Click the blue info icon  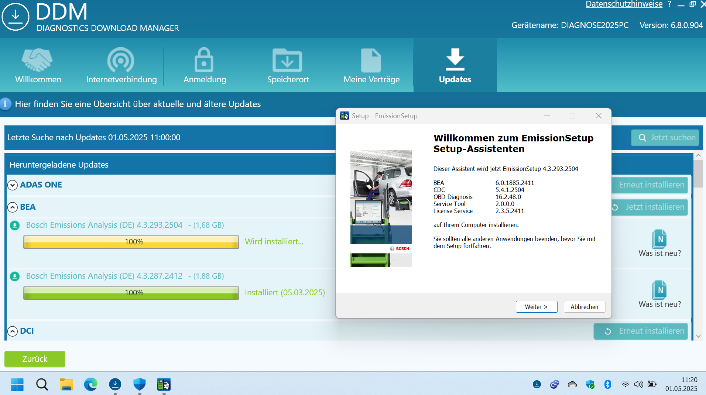click(5, 104)
